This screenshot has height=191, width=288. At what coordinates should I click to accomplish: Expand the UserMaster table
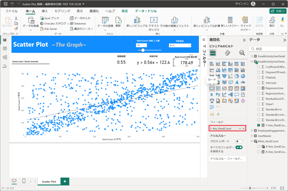tap(251, 136)
